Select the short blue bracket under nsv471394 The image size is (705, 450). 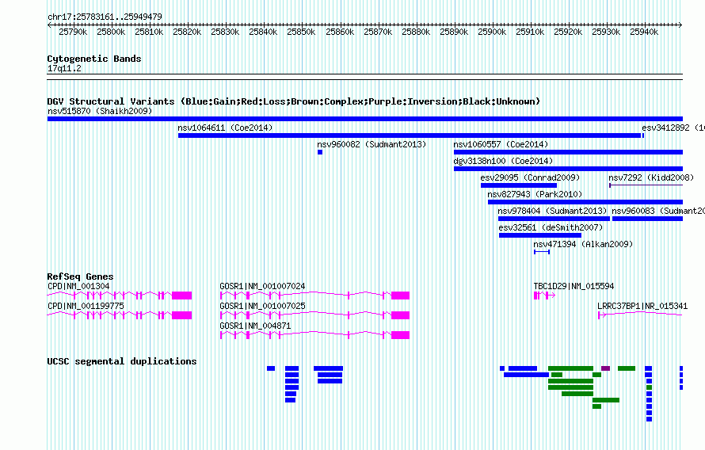point(542,252)
